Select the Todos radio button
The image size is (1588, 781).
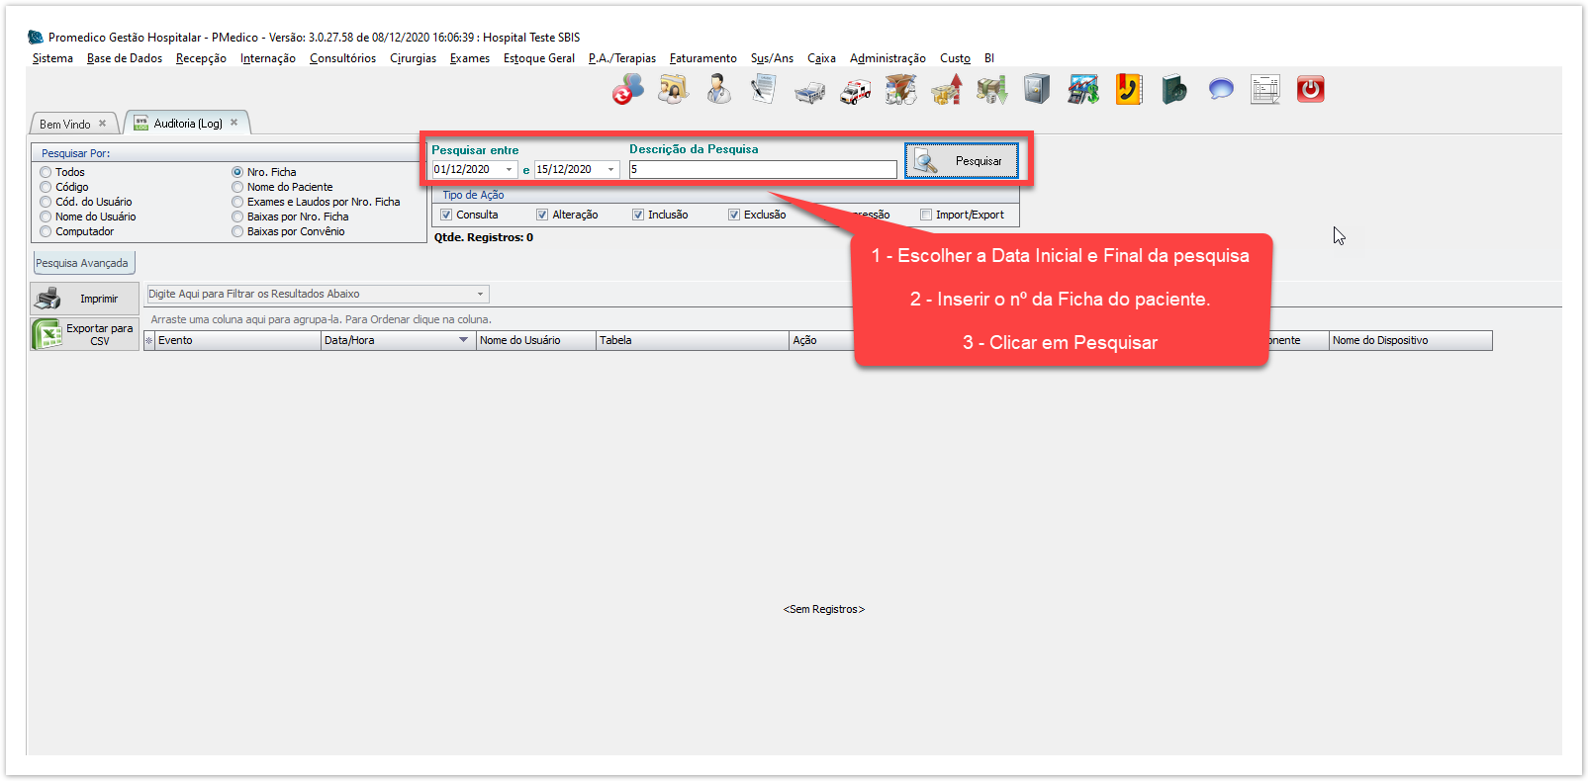(46, 172)
